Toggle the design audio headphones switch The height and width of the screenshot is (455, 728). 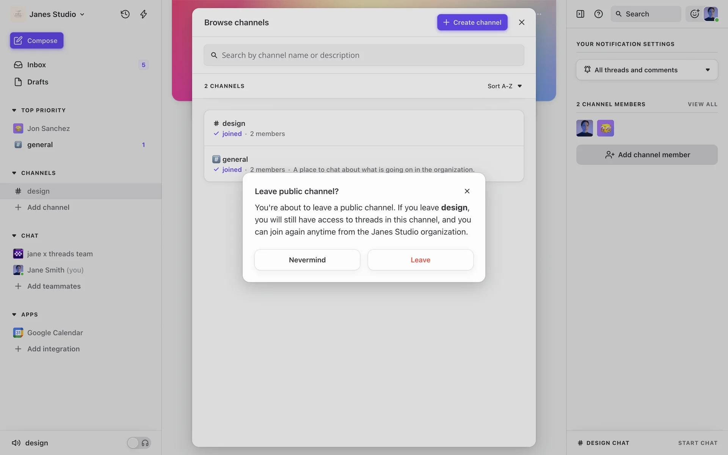click(139, 442)
